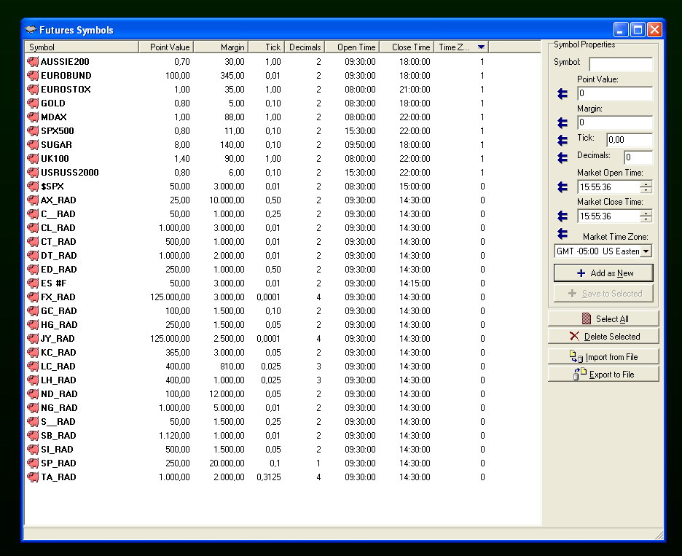The width and height of the screenshot is (682, 556).
Task: Click the copy arrow beside Decimals field
Action: point(563,157)
